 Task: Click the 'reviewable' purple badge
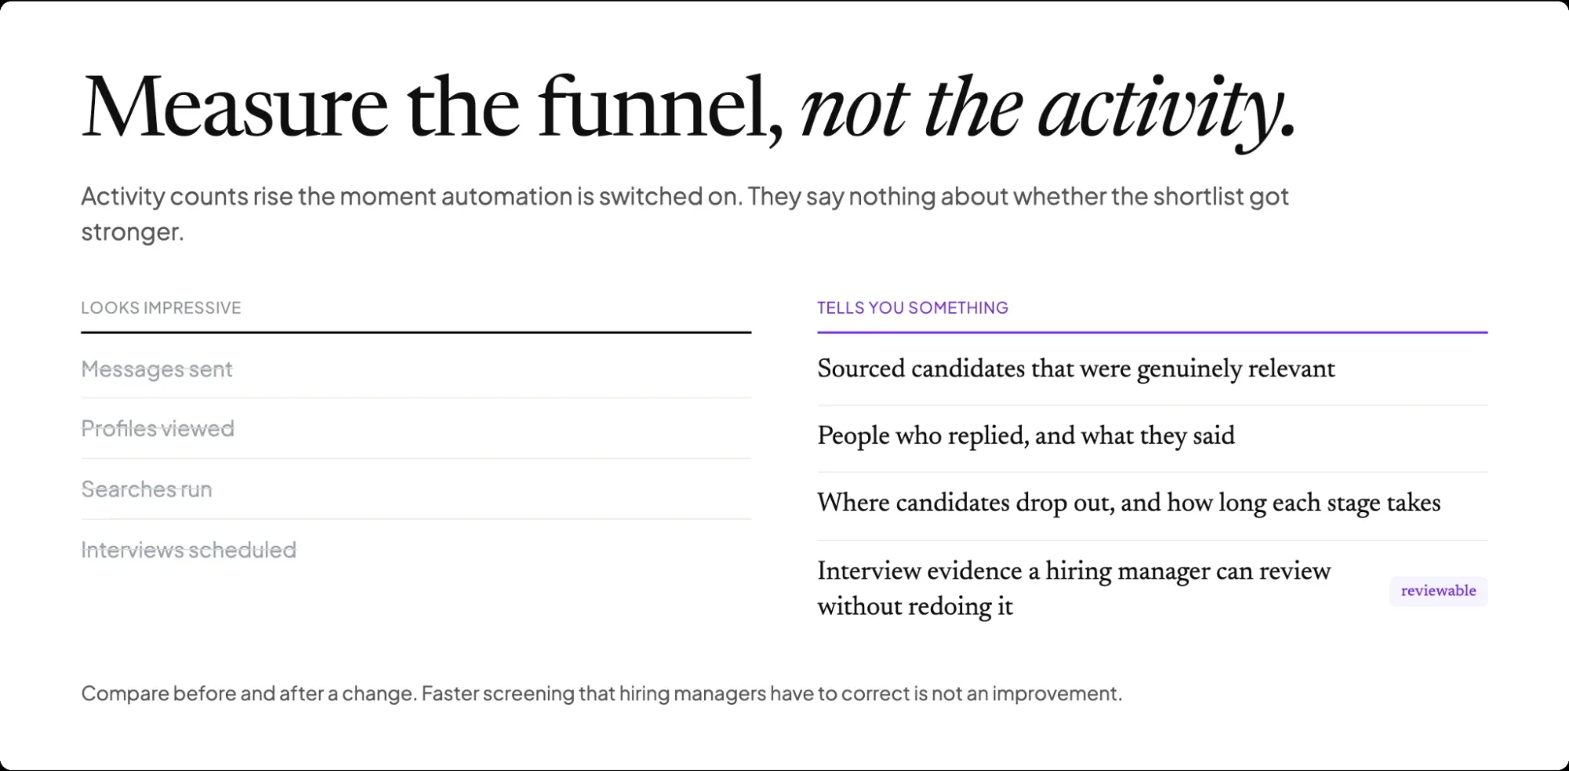(1438, 591)
